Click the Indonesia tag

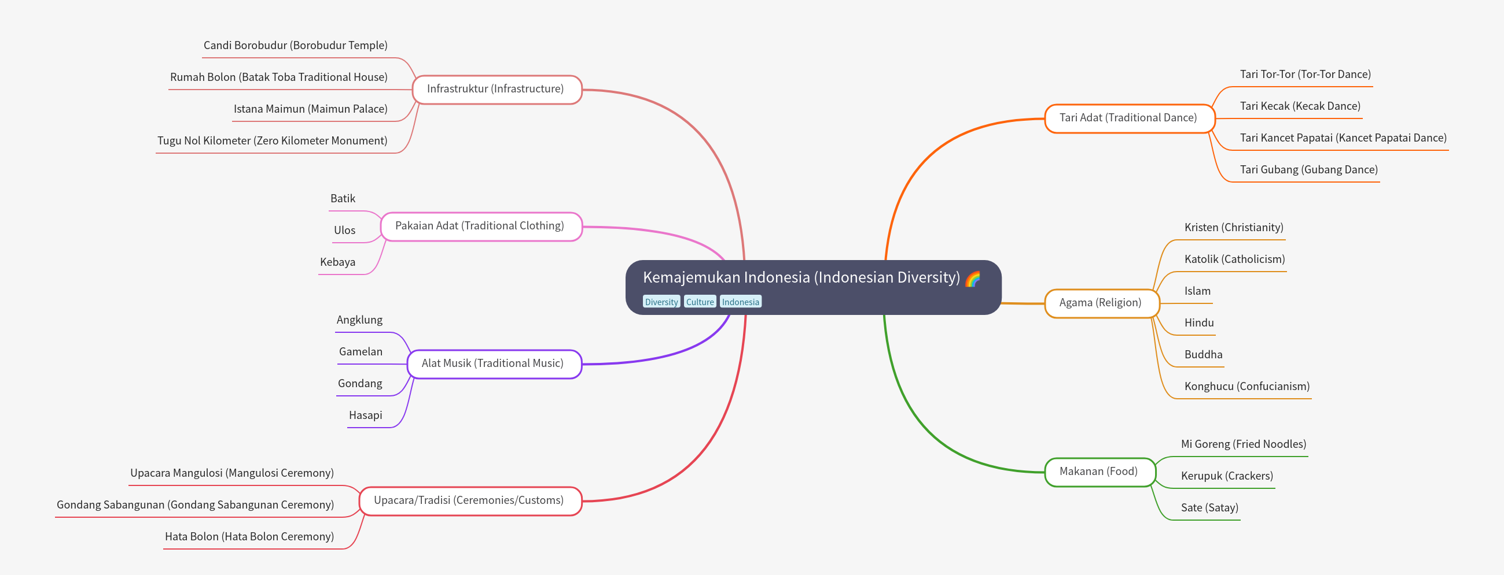740,302
